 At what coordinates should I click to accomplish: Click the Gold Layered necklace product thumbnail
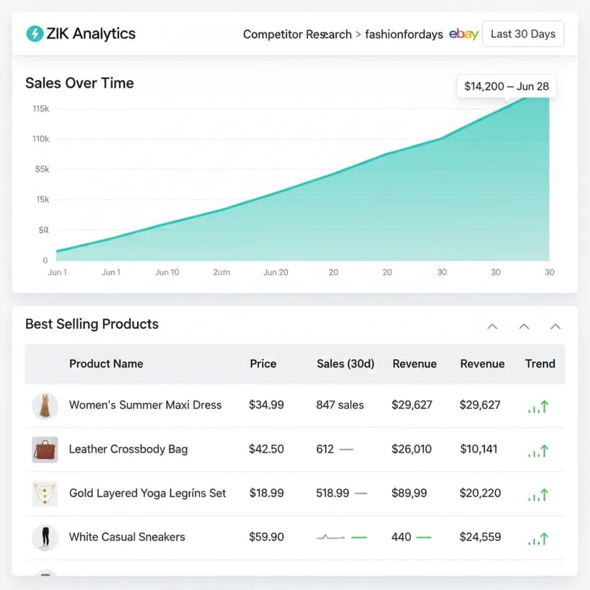pos(45,494)
